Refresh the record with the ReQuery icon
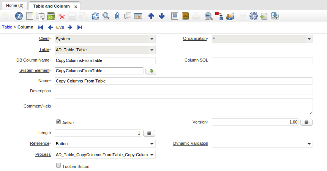This screenshot has width=327, height=171. [x=96, y=16]
